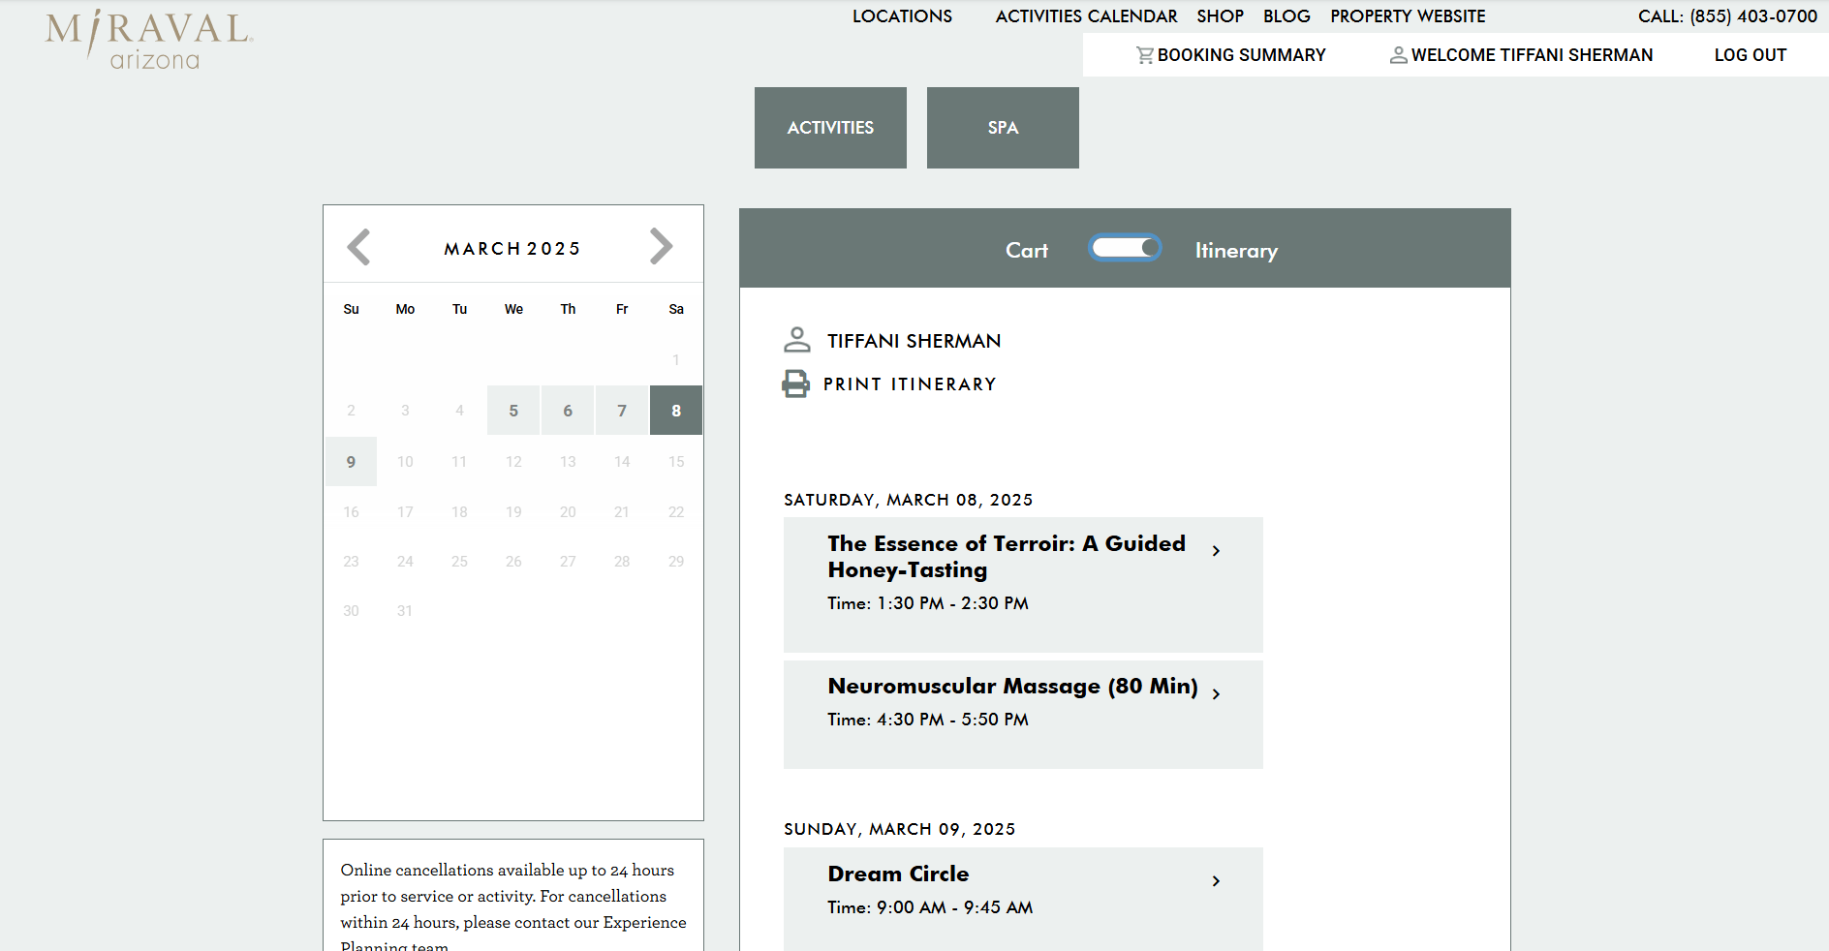Switch to the SPA tab
Screen dimensions: 1829x951
(1003, 127)
